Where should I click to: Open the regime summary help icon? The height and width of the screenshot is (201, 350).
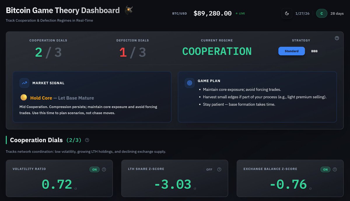[337, 38]
